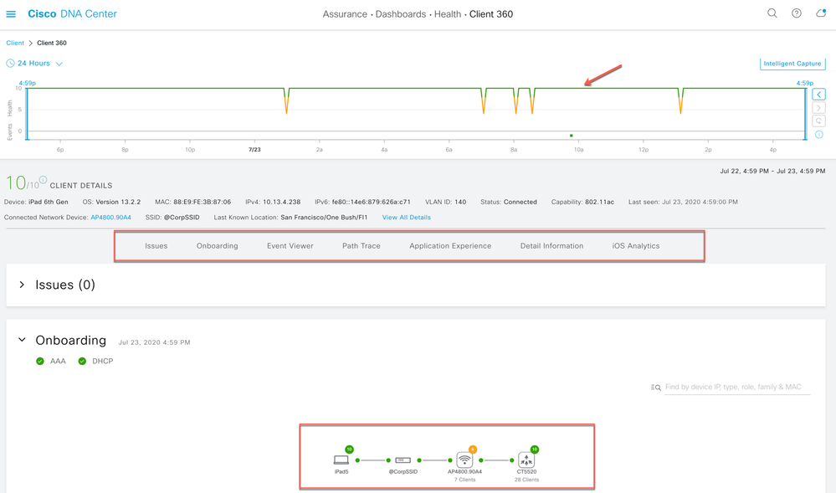Move timeline back with left arrow
Viewport: 836px width, 493px height.
(x=819, y=95)
